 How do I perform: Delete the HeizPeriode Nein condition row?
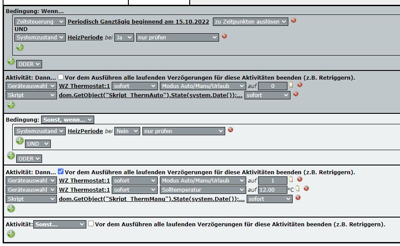(230, 130)
